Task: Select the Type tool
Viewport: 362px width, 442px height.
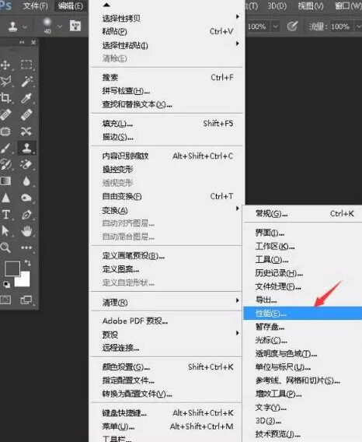Action: 5,214
